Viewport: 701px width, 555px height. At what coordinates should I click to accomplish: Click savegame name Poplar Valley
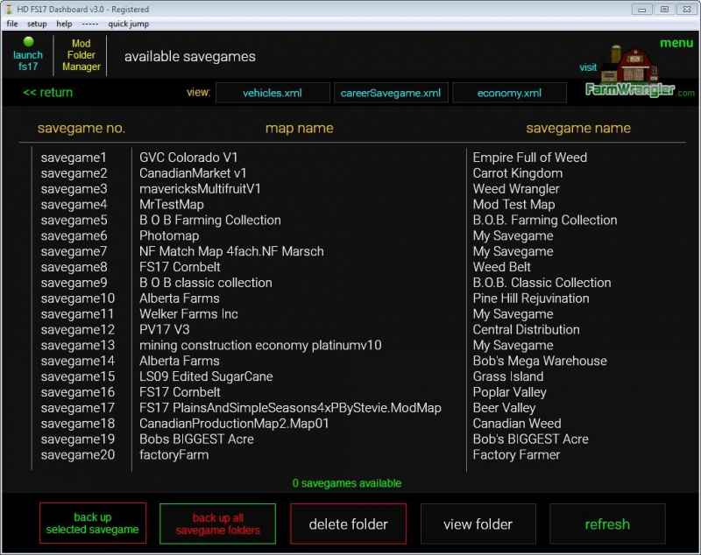tap(509, 392)
